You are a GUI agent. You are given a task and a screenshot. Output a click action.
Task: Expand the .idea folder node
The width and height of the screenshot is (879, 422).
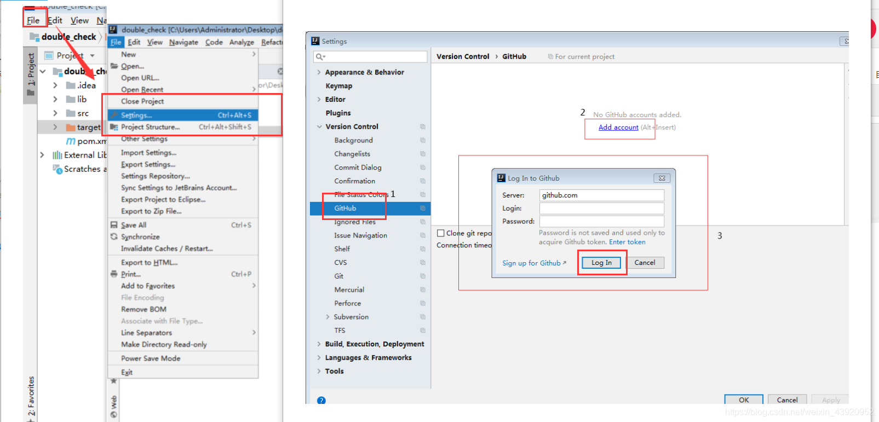tap(55, 85)
